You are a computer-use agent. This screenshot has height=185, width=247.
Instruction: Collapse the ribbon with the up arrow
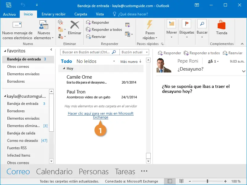coord(242,44)
